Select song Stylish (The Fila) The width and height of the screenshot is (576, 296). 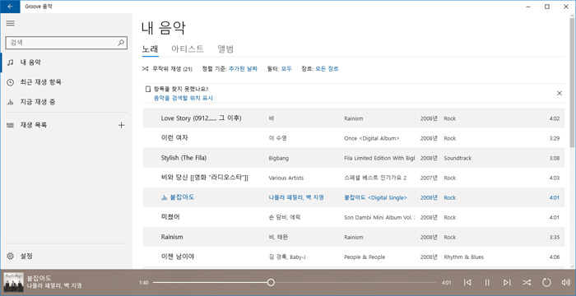353,158
